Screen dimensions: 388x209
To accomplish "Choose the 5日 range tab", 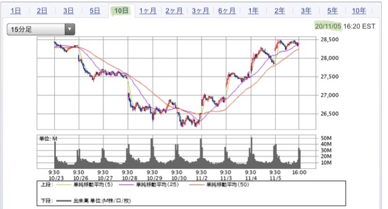I will click(95, 11).
